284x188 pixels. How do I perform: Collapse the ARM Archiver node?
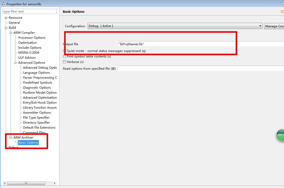tap(11, 138)
